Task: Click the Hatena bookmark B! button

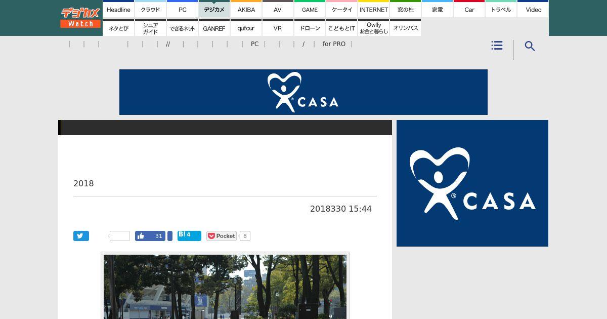Action: coord(189,235)
